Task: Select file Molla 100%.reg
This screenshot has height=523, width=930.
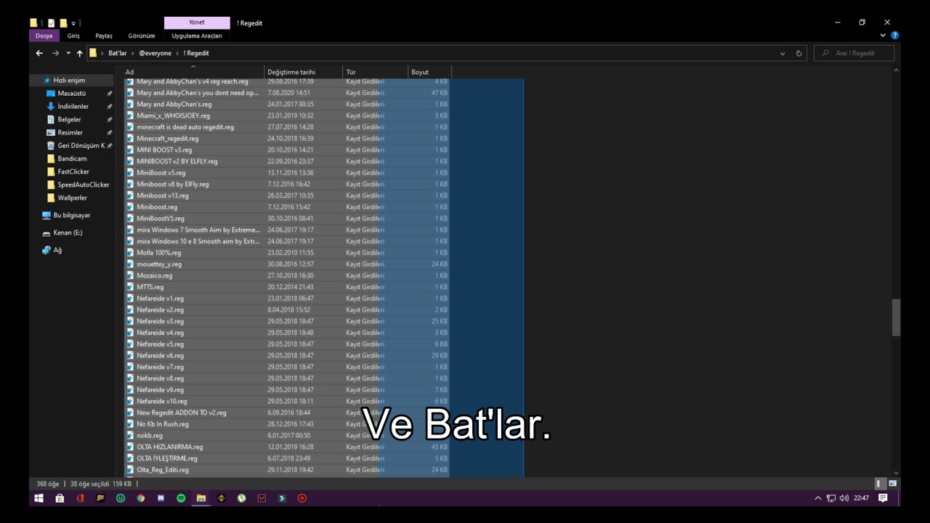Action: click(158, 253)
